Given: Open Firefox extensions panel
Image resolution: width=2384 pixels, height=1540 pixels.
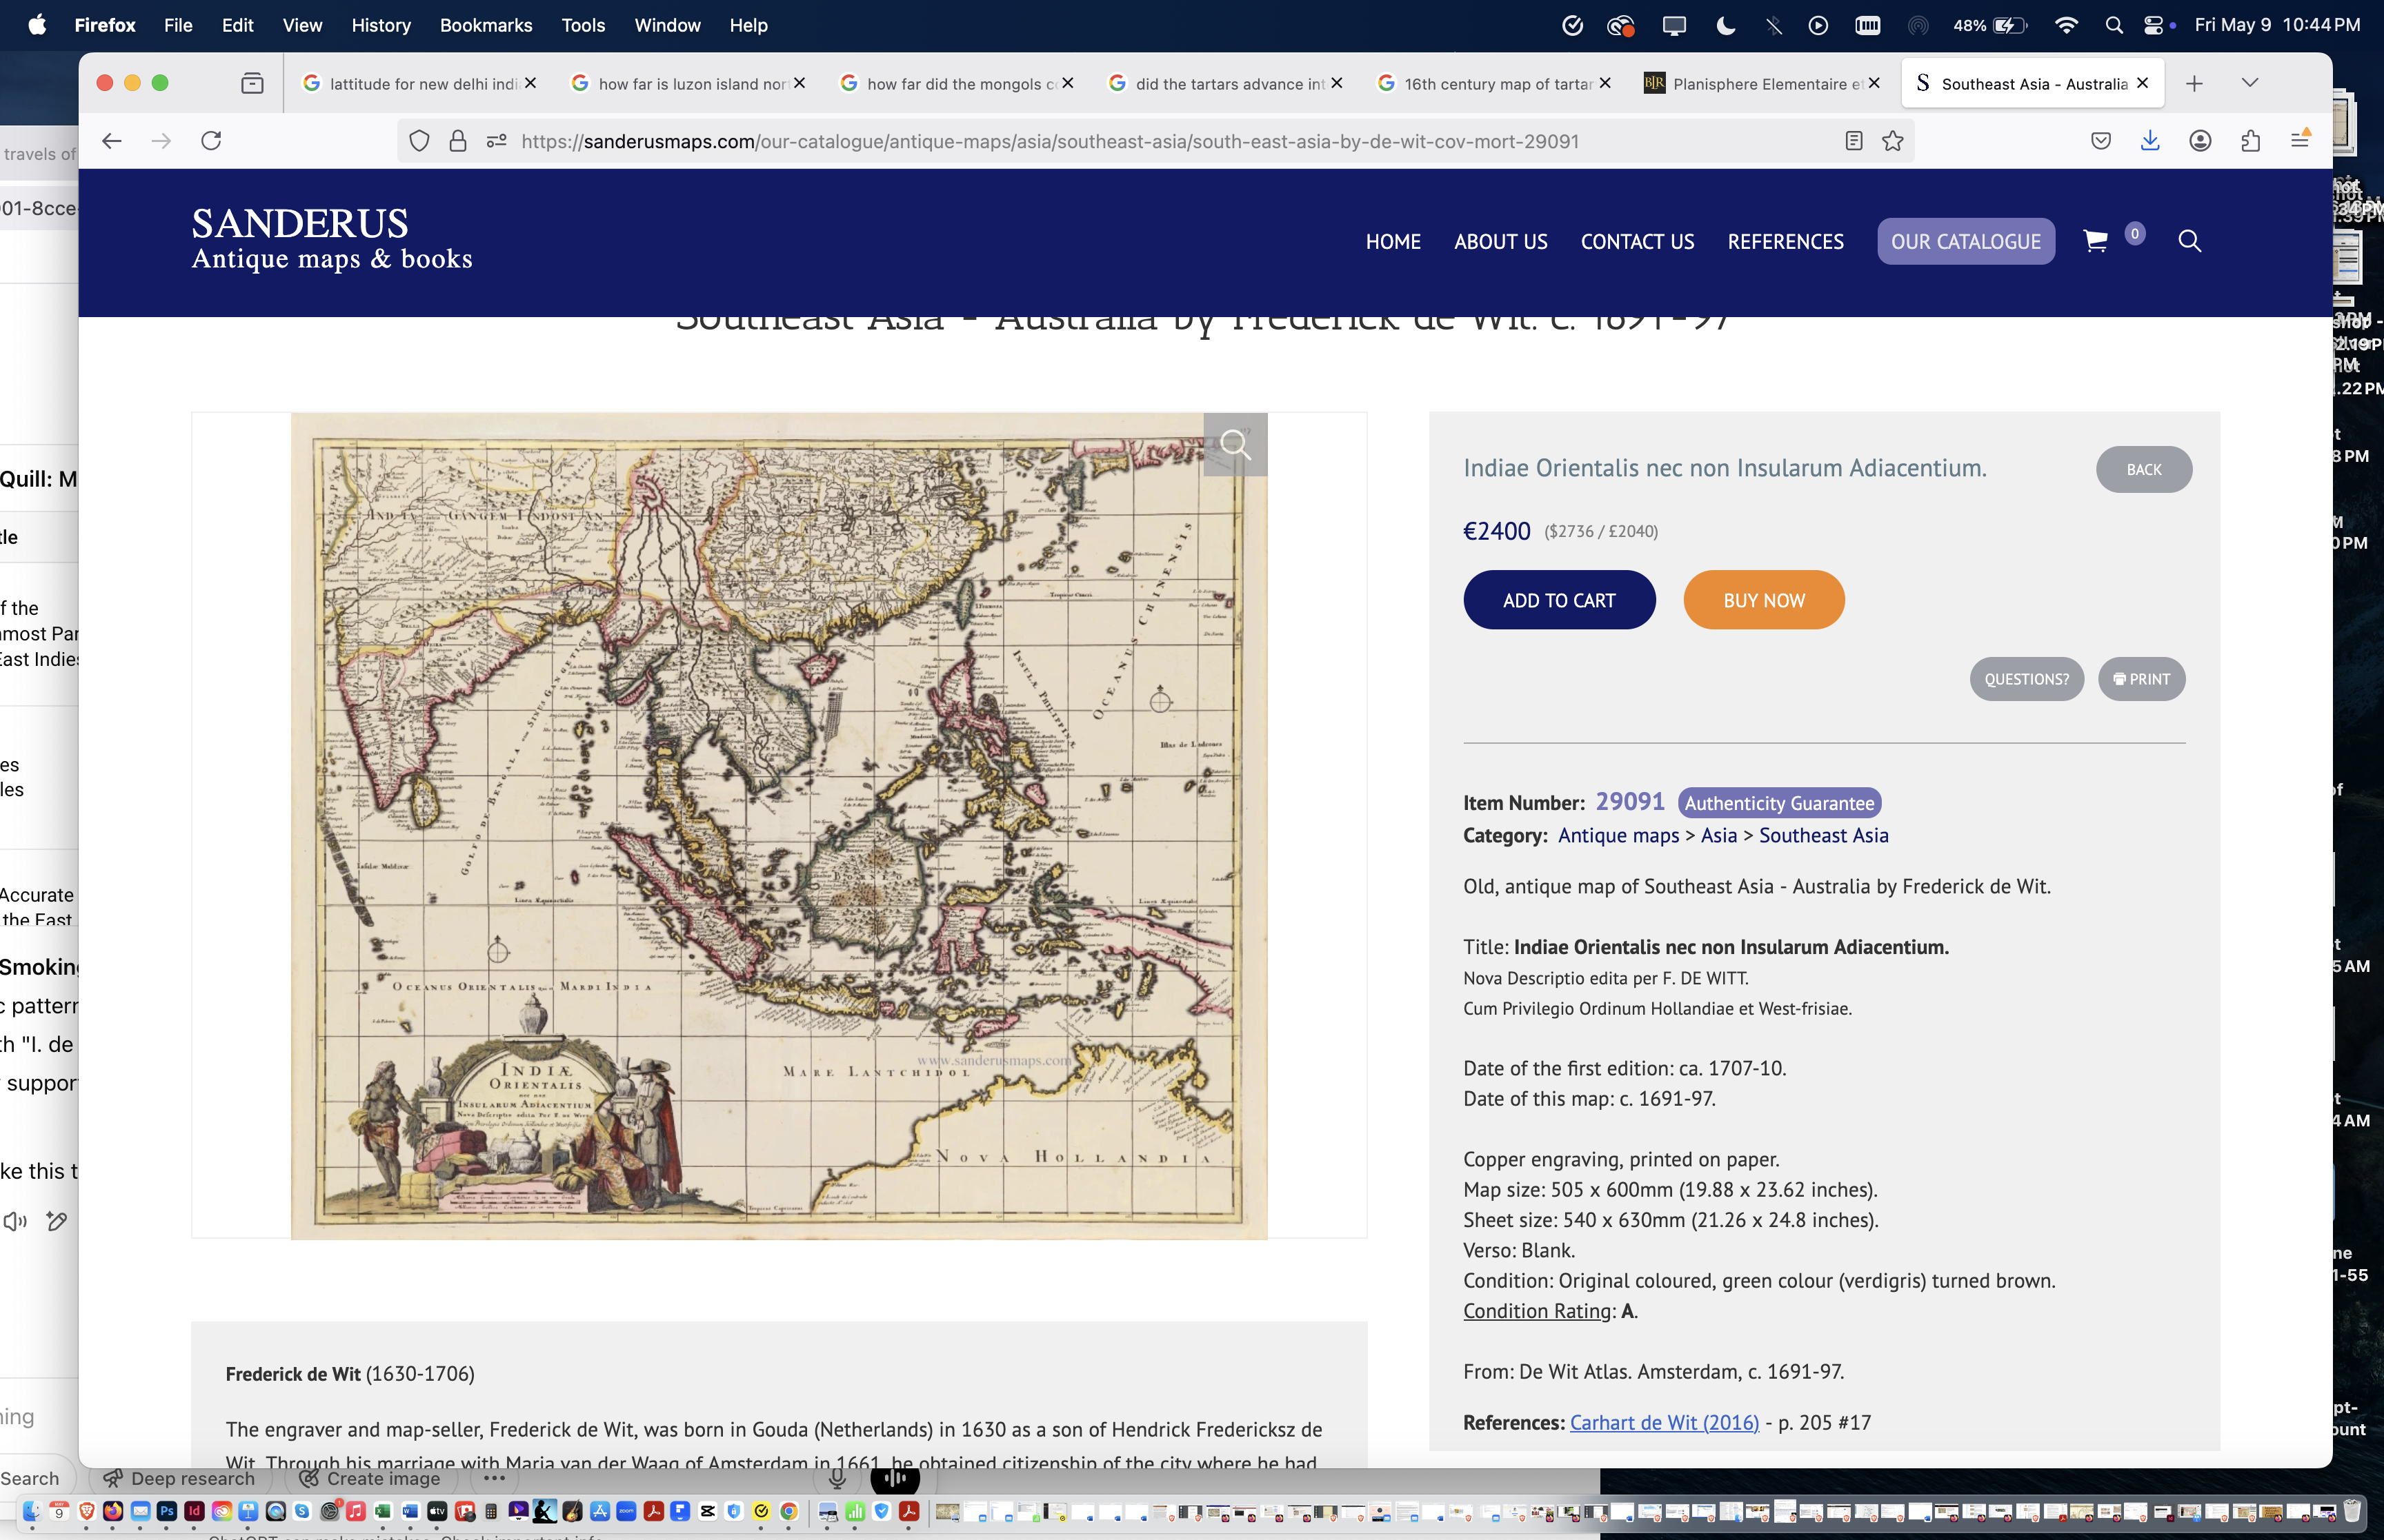Looking at the screenshot, I should pos(2250,141).
